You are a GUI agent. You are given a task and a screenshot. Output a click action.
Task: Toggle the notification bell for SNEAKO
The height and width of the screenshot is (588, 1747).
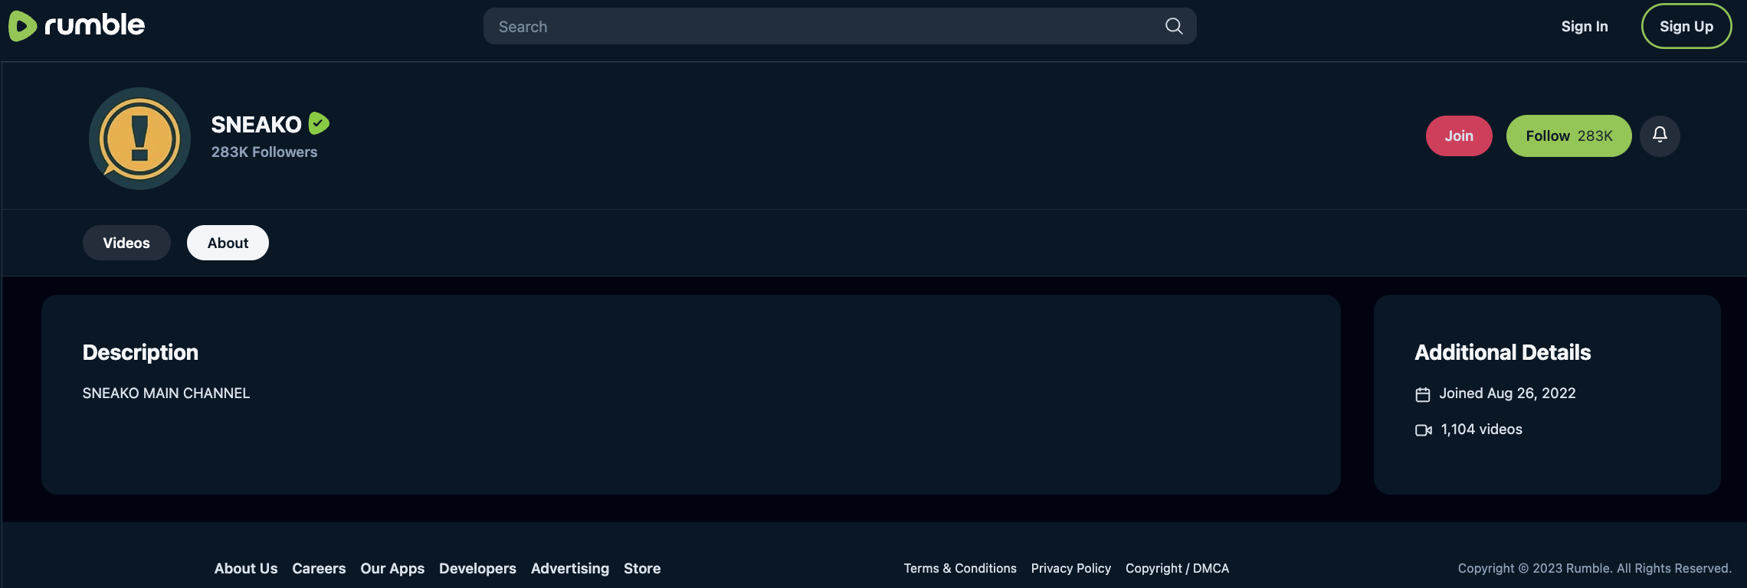(x=1660, y=136)
